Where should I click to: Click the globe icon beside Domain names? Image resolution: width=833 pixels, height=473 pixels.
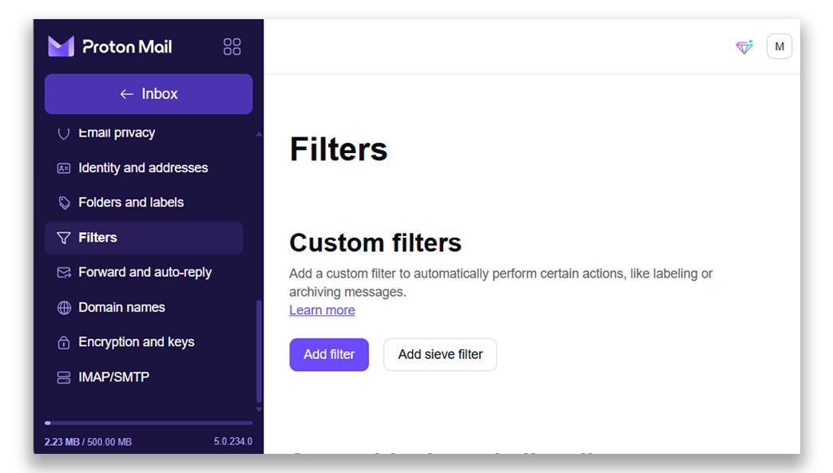click(x=64, y=307)
